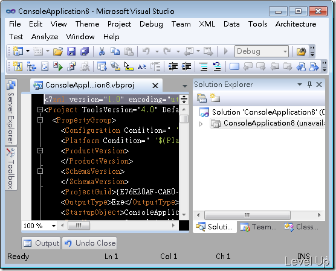This screenshot has width=336, height=271.
Task: Click the editor horizontal scrollbar thumb
Action: pyautogui.click(x=79, y=225)
